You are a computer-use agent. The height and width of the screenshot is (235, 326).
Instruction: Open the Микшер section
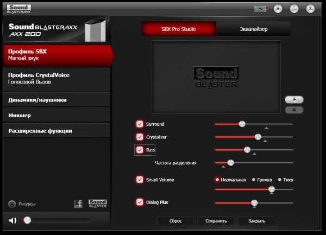[x=57, y=116]
